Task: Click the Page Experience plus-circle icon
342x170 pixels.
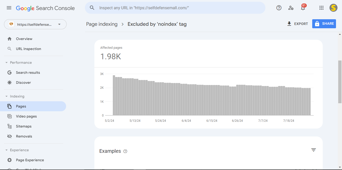Action: coord(10,160)
